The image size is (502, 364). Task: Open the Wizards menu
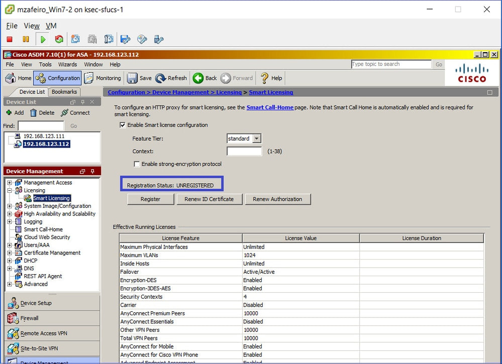[x=67, y=64]
